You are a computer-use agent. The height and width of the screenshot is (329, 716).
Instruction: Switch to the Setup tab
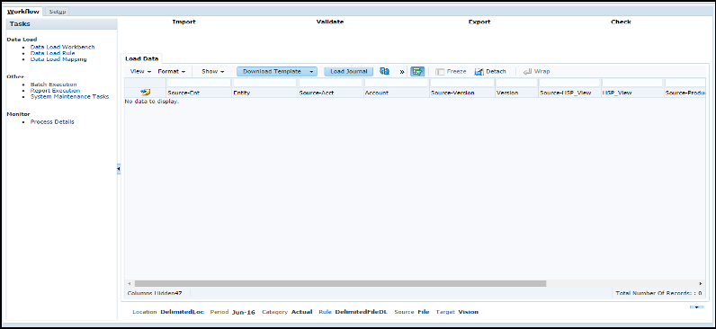58,12
